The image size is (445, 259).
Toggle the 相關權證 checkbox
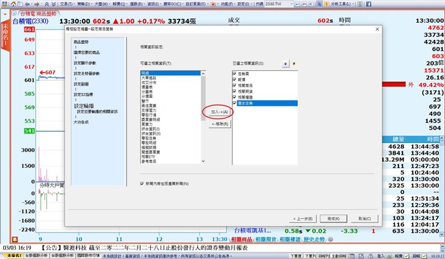236,97
